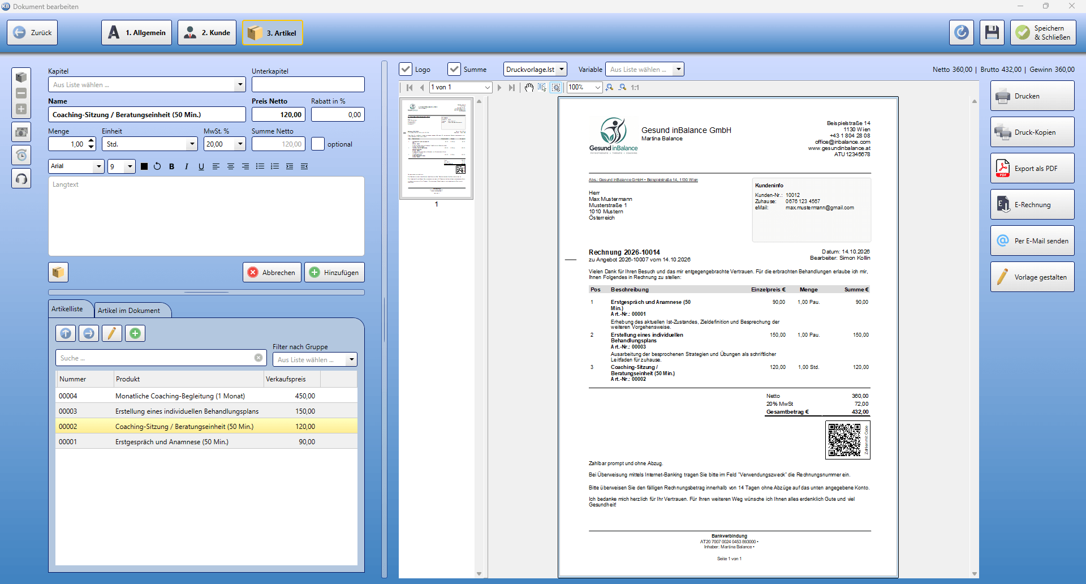The height and width of the screenshot is (584, 1086).
Task: Click the package icon in left sidebar
Action: tap(21, 77)
